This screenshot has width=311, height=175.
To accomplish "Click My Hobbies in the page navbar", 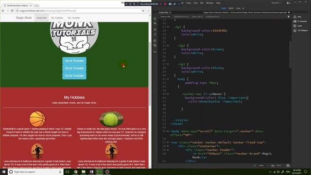I will pos(57,18).
